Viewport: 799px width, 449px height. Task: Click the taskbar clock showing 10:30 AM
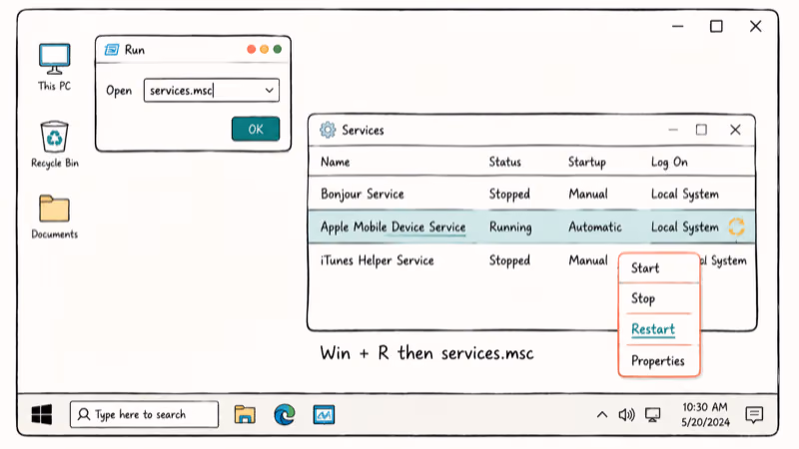click(705, 414)
